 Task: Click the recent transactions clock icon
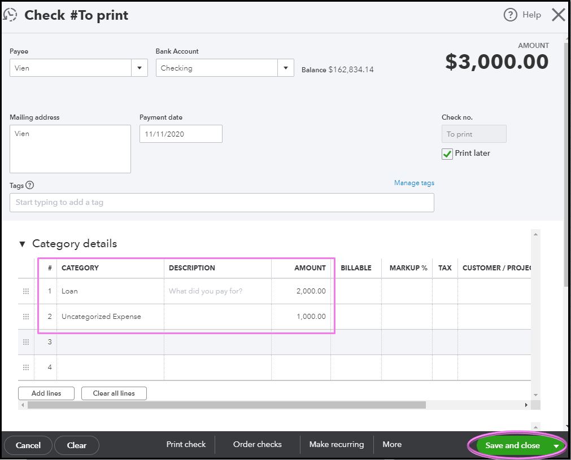(x=10, y=15)
